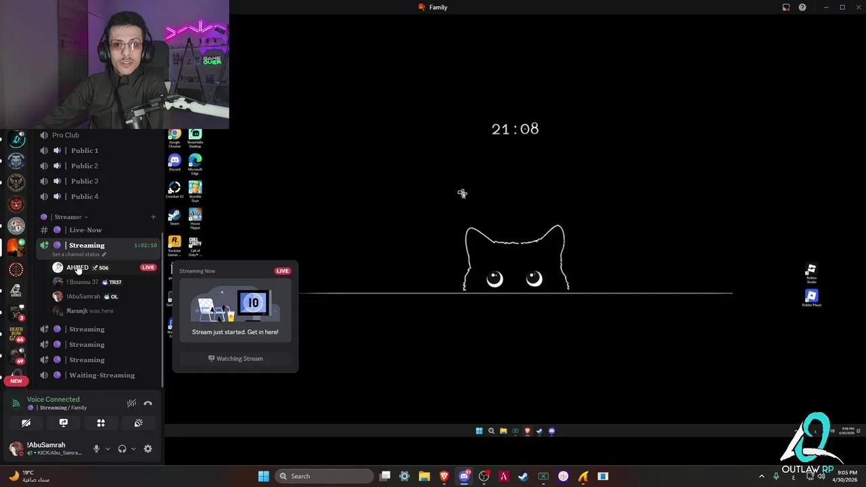Open the Gangs server icon
Screen dimensions: 866x487
pos(16,291)
